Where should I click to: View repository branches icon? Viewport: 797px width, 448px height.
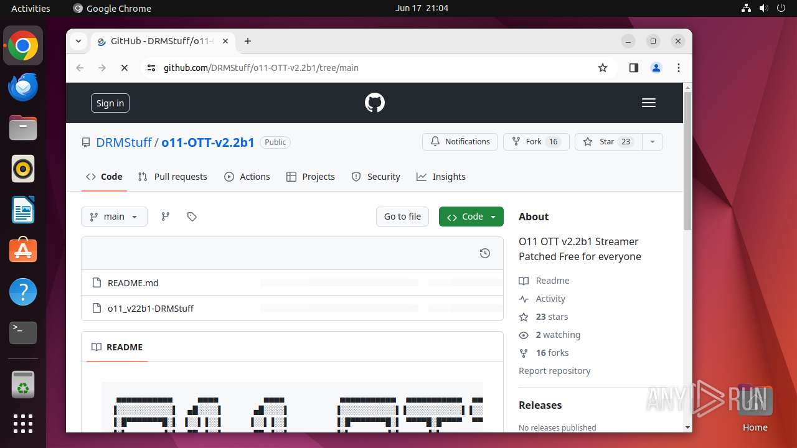[166, 217]
